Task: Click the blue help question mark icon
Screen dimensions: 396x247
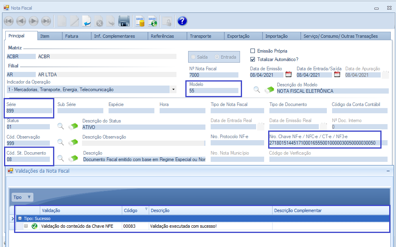Action: (182, 21)
